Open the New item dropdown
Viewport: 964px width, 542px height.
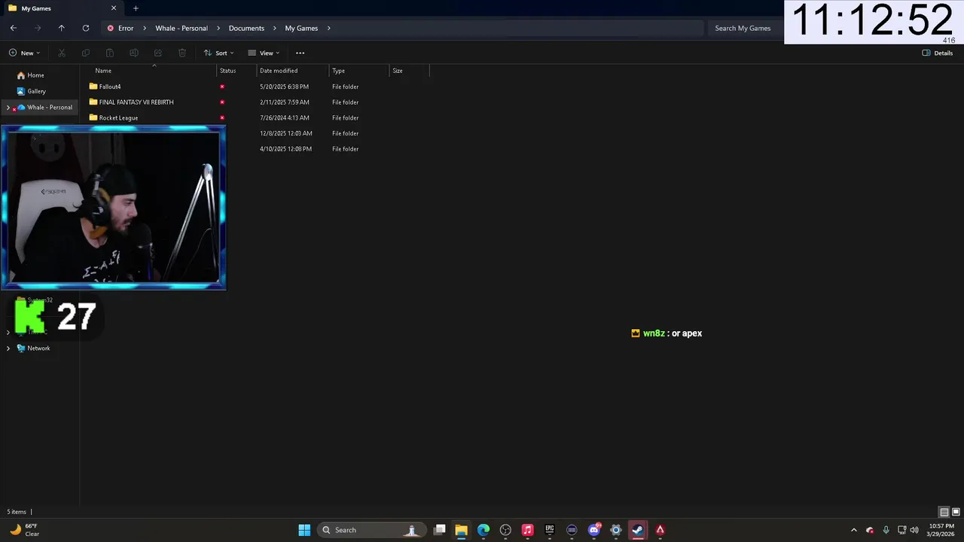(x=25, y=53)
